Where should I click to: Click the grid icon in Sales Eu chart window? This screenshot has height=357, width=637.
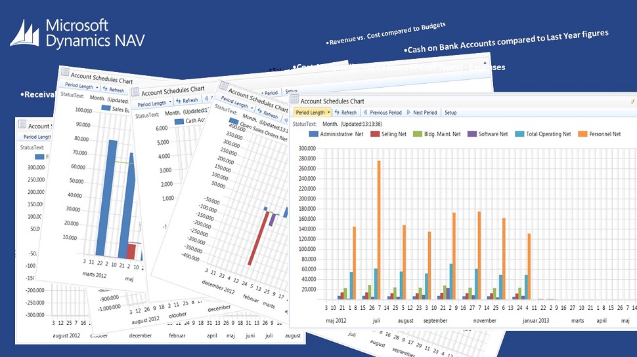click(x=65, y=72)
